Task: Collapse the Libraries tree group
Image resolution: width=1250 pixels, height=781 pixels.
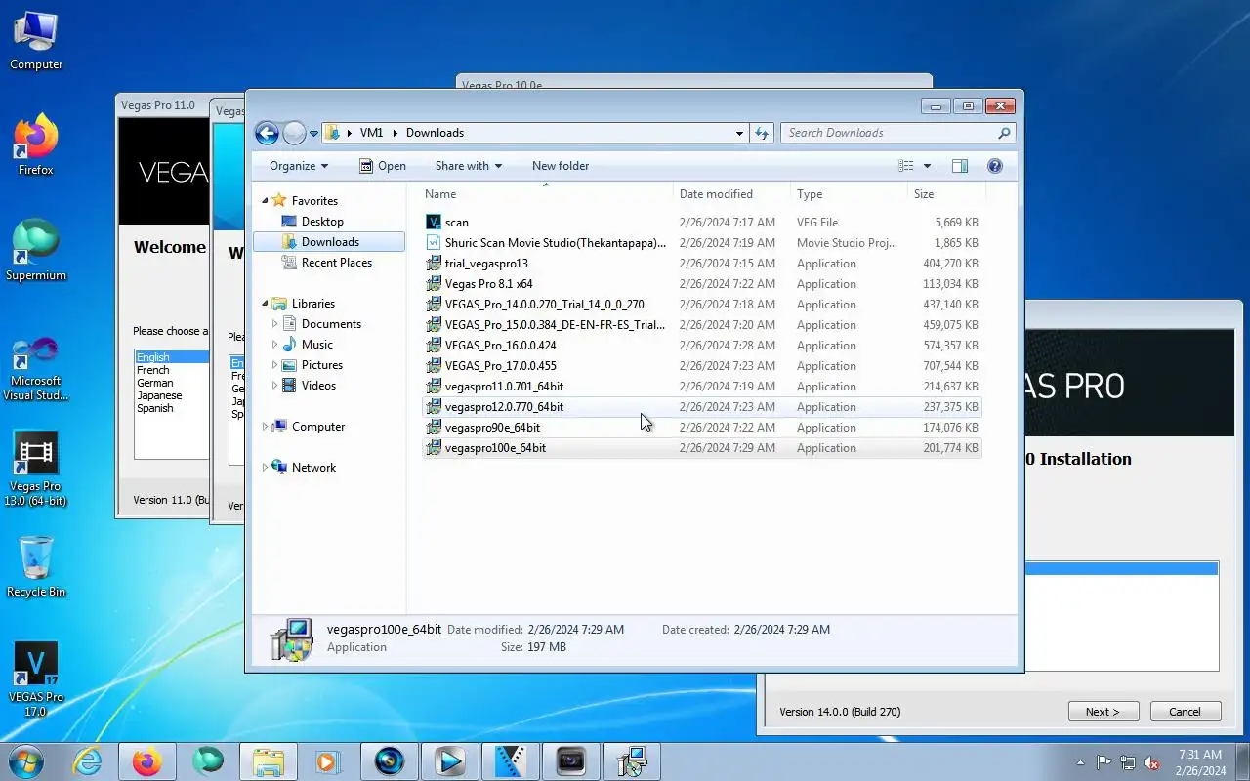Action: (265, 304)
